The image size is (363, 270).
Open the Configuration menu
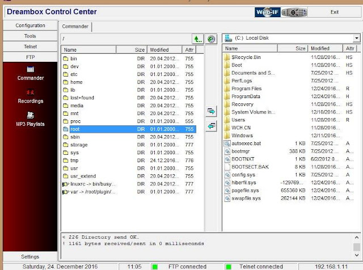tap(30, 25)
